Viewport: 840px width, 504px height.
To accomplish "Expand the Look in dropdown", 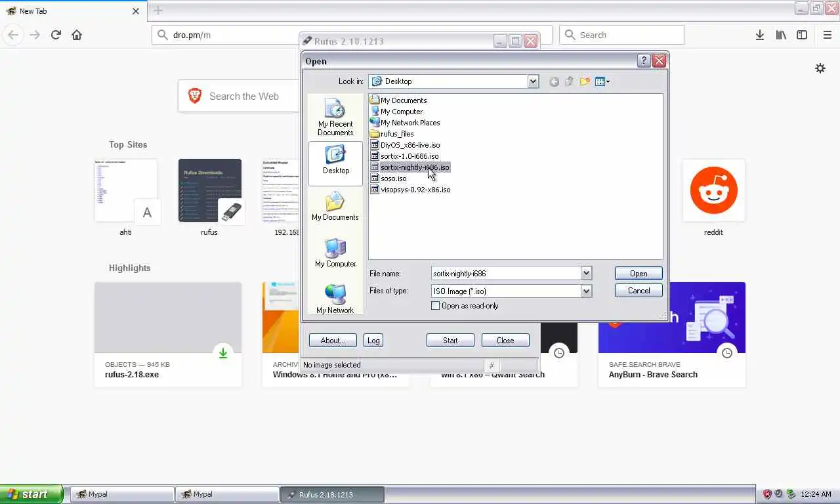I will click(x=533, y=81).
